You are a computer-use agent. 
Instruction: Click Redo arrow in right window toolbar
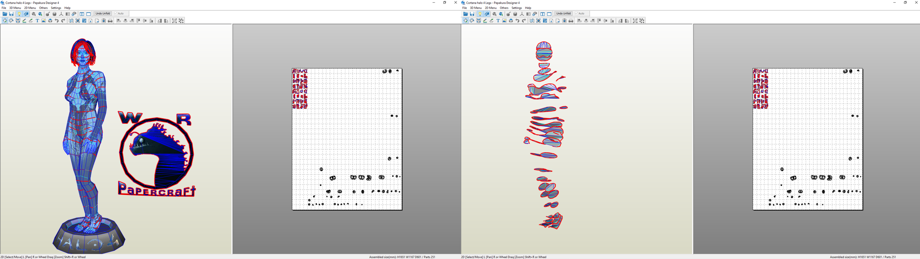(524, 21)
